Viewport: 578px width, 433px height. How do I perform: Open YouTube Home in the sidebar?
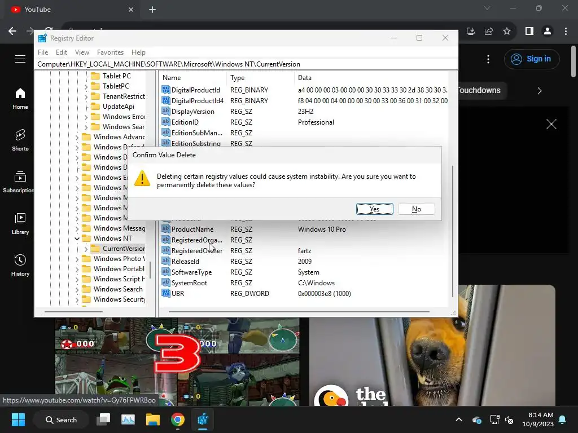20,99
